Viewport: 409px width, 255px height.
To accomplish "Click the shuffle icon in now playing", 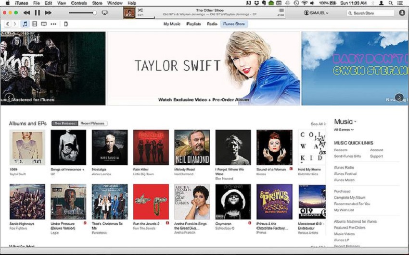I will (140, 10).
